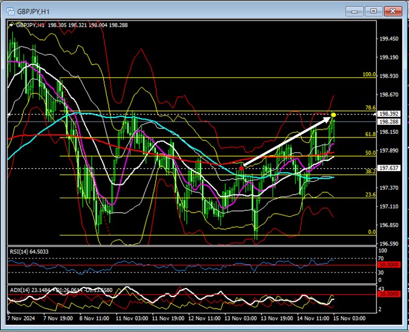The image size is (409, 332).
Task: Click the ADX(14) indicator label
Action: click(x=23, y=290)
